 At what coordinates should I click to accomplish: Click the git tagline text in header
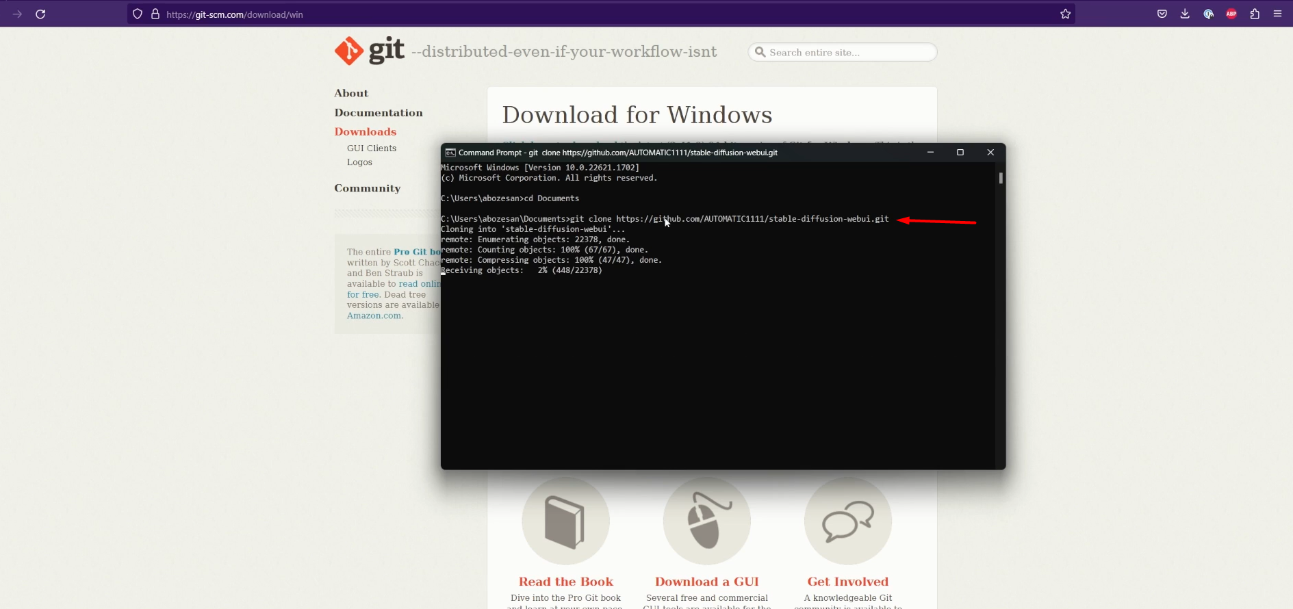(564, 52)
